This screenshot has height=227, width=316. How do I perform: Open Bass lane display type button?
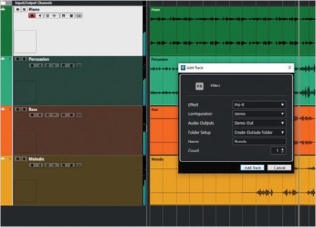[79, 115]
